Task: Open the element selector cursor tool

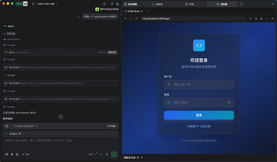Action: point(250,18)
